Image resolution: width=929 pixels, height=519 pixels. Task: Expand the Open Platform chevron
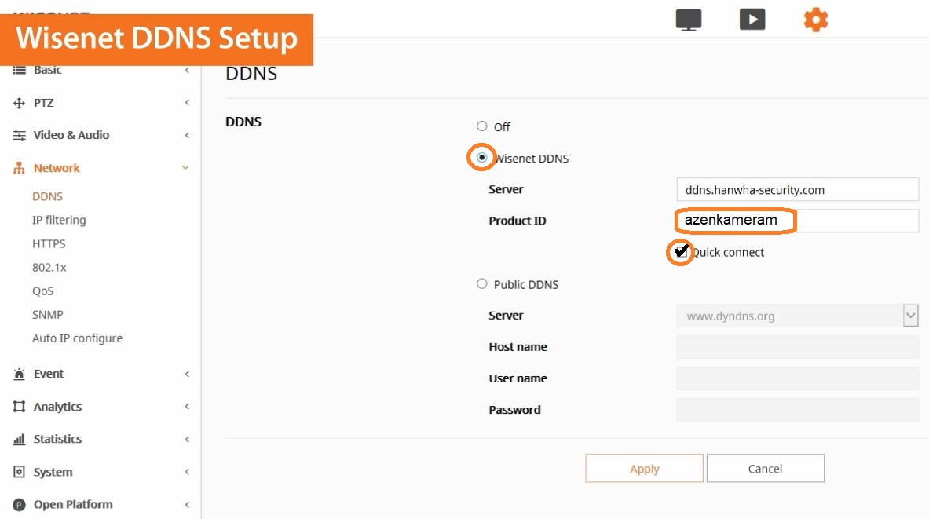[x=187, y=504]
